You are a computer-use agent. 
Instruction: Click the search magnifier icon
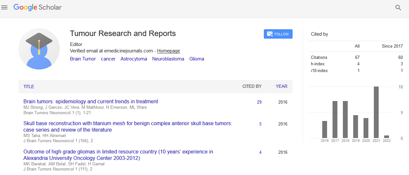[398, 8]
